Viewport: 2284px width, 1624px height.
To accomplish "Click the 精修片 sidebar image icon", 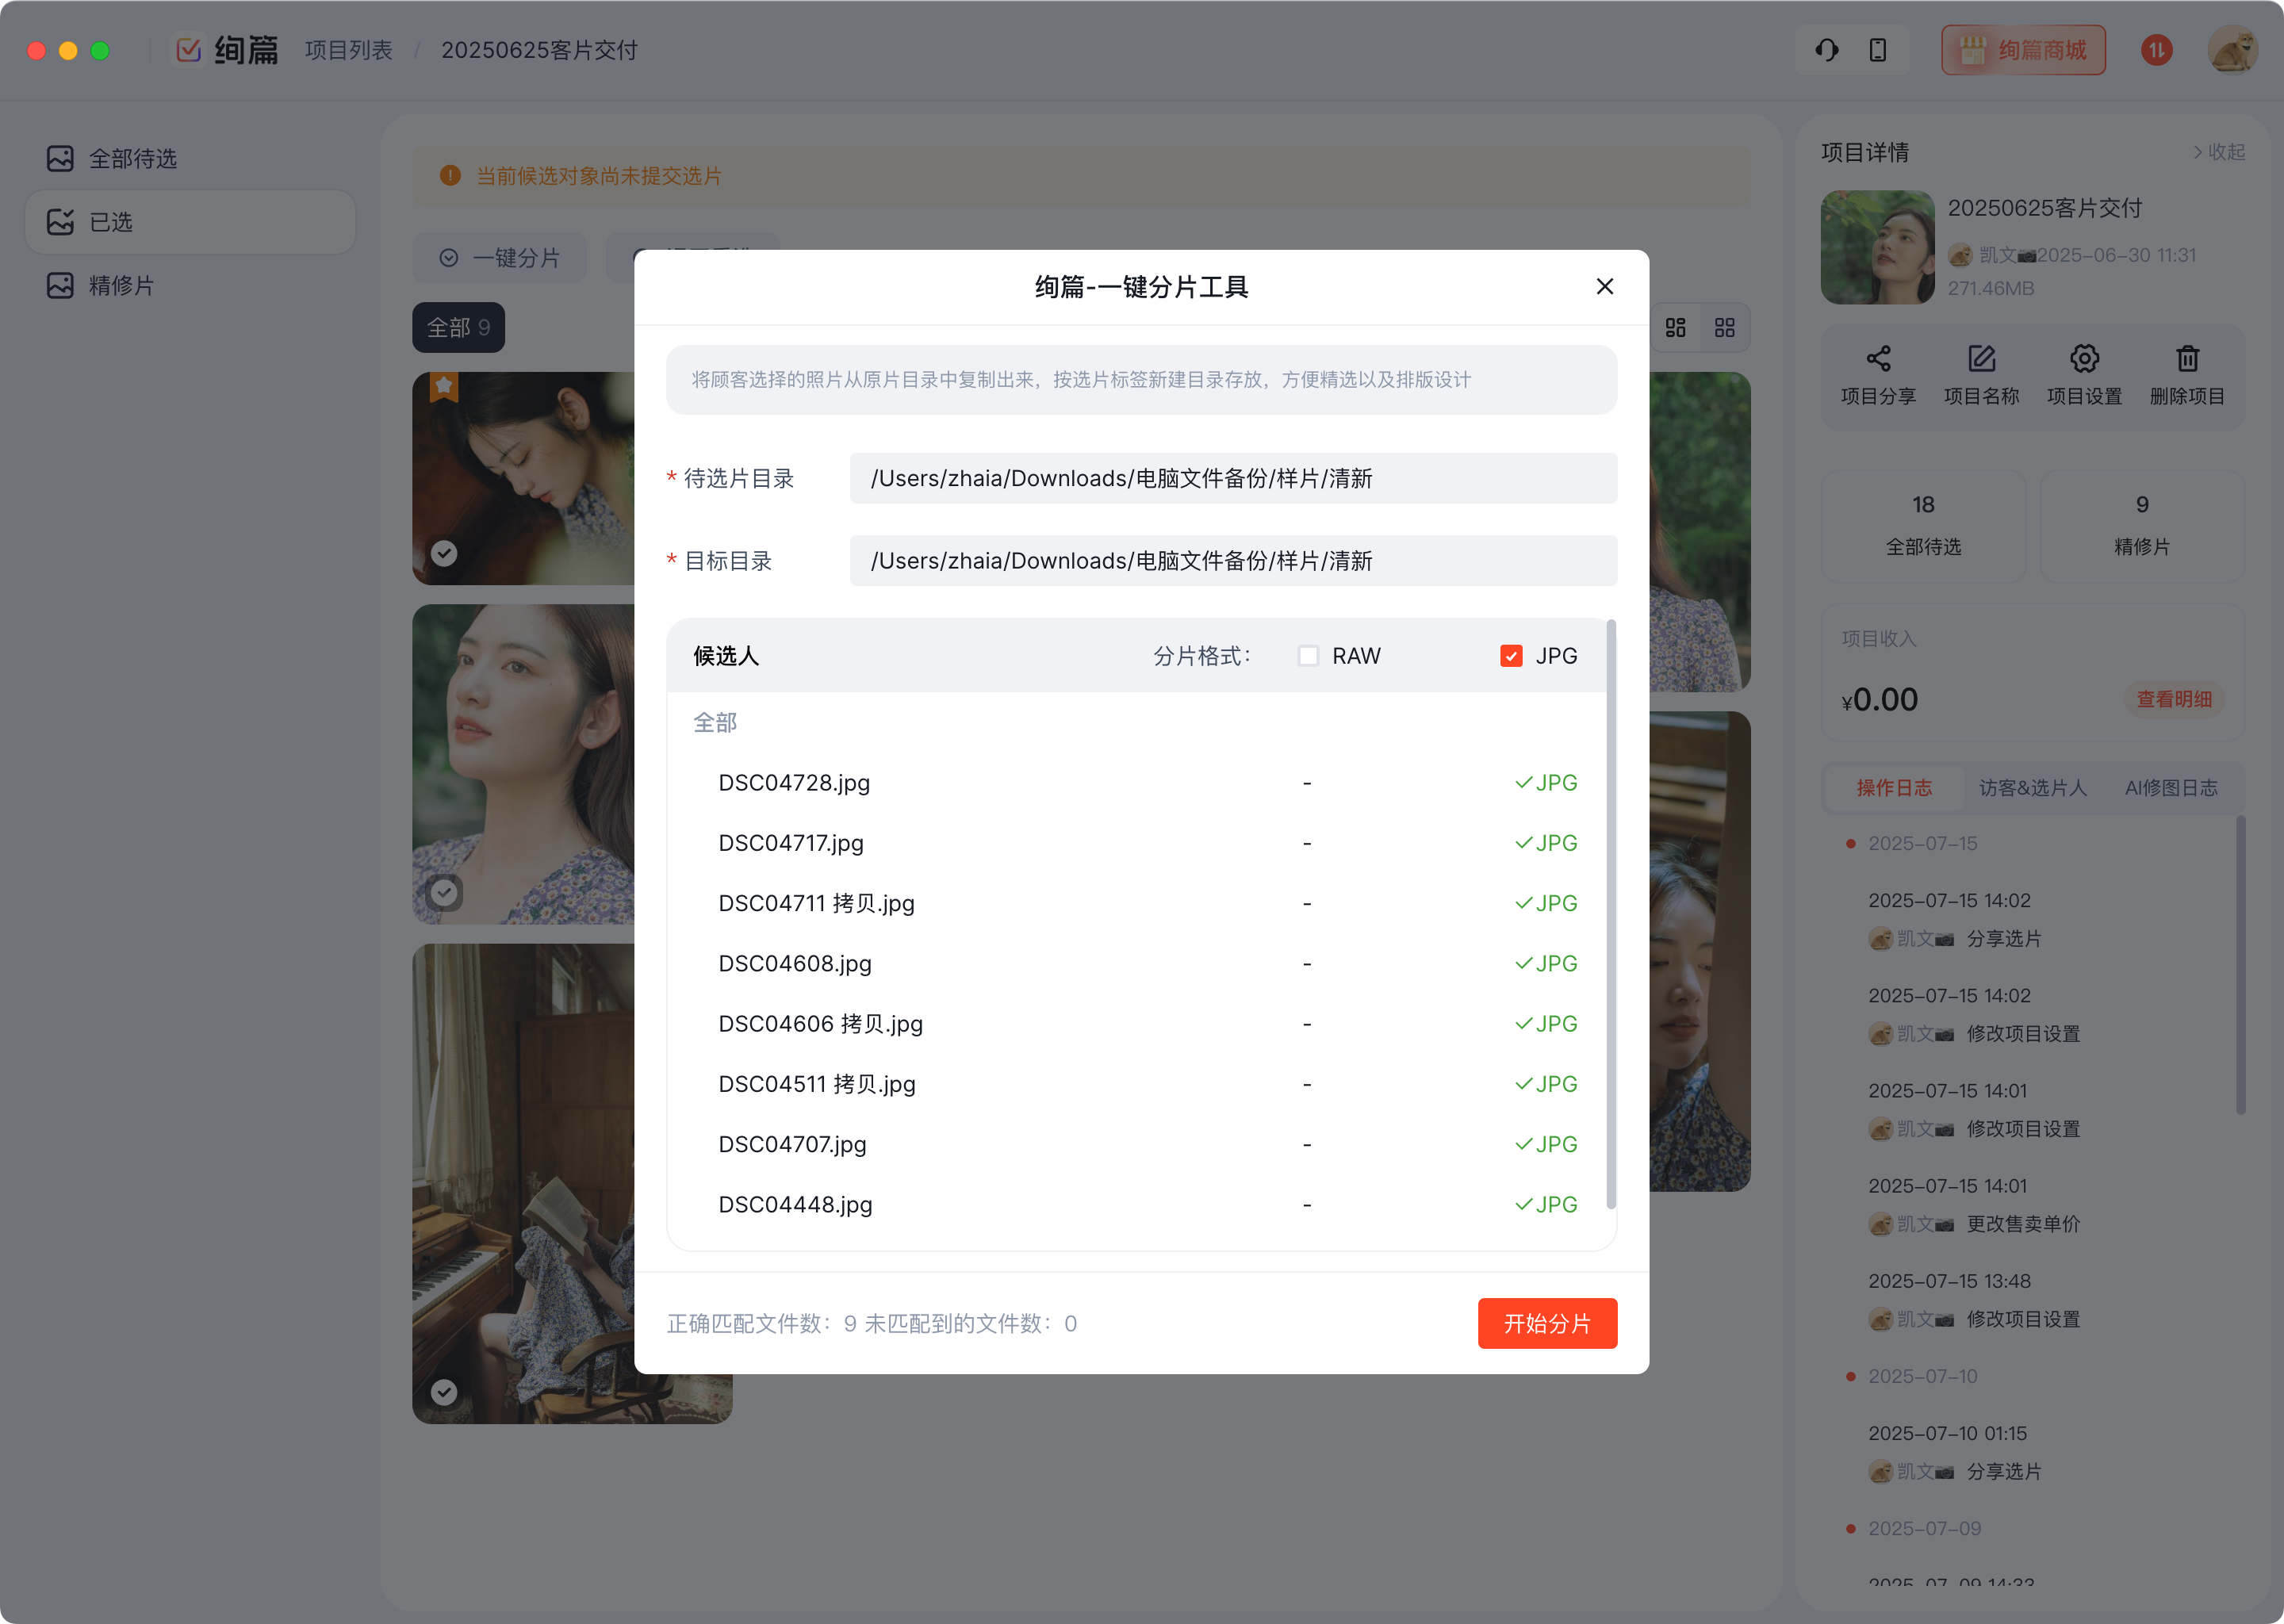I will point(60,285).
